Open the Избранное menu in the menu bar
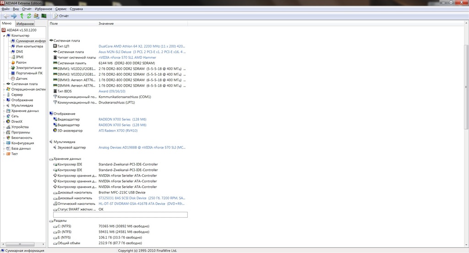The width and height of the screenshot is (469, 253). point(44,9)
